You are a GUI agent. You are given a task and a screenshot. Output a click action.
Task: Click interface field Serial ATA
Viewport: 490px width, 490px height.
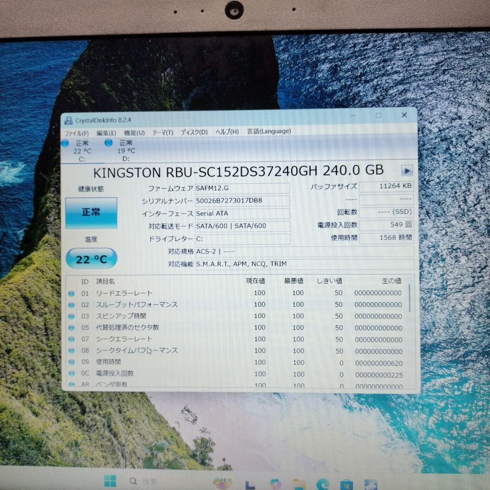242,213
